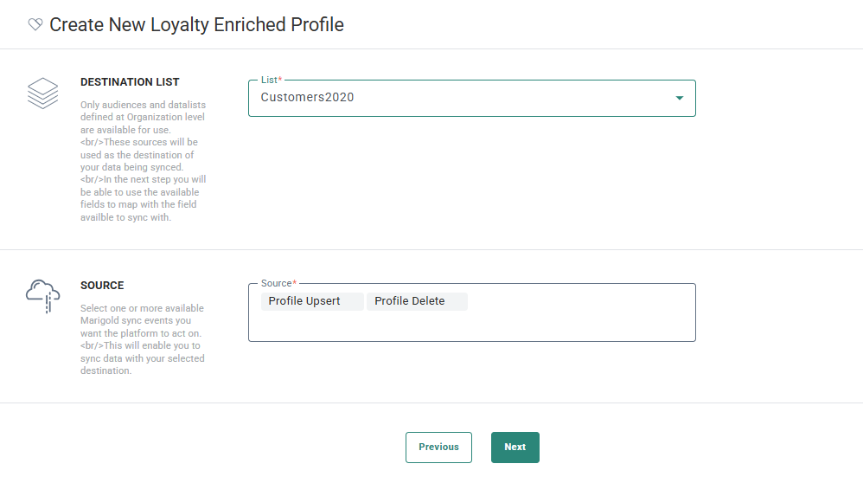Click the SOURCE section heading
This screenshot has height=483, width=863.
pos(102,286)
